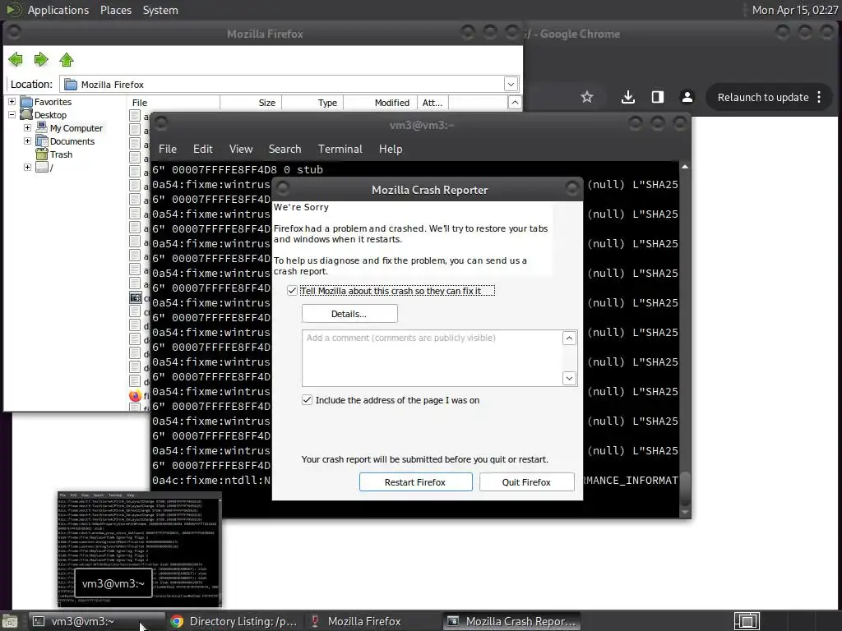Click the Documents folder icon
Image resolution: width=842 pixels, height=631 pixels.
tap(41, 141)
